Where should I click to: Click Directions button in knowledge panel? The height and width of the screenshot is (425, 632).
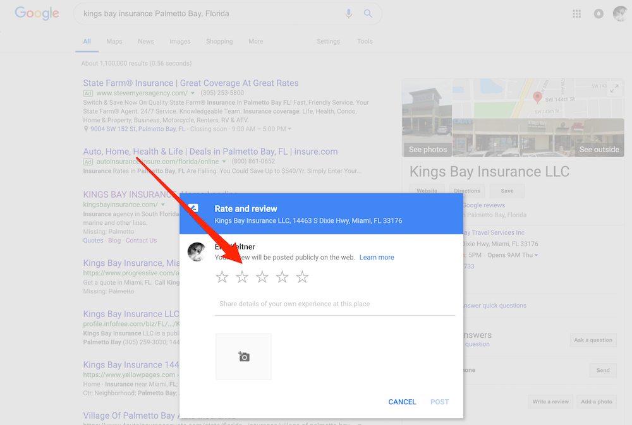click(x=467, y=191)
